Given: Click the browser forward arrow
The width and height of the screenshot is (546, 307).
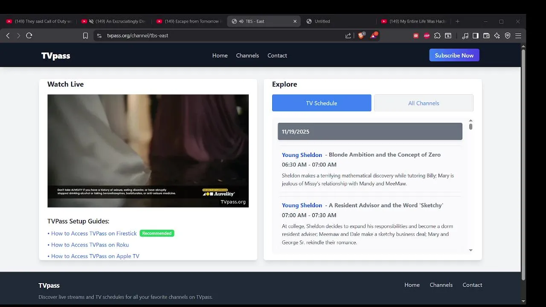Looking at the screenshot, I should [x=18, y=36].
